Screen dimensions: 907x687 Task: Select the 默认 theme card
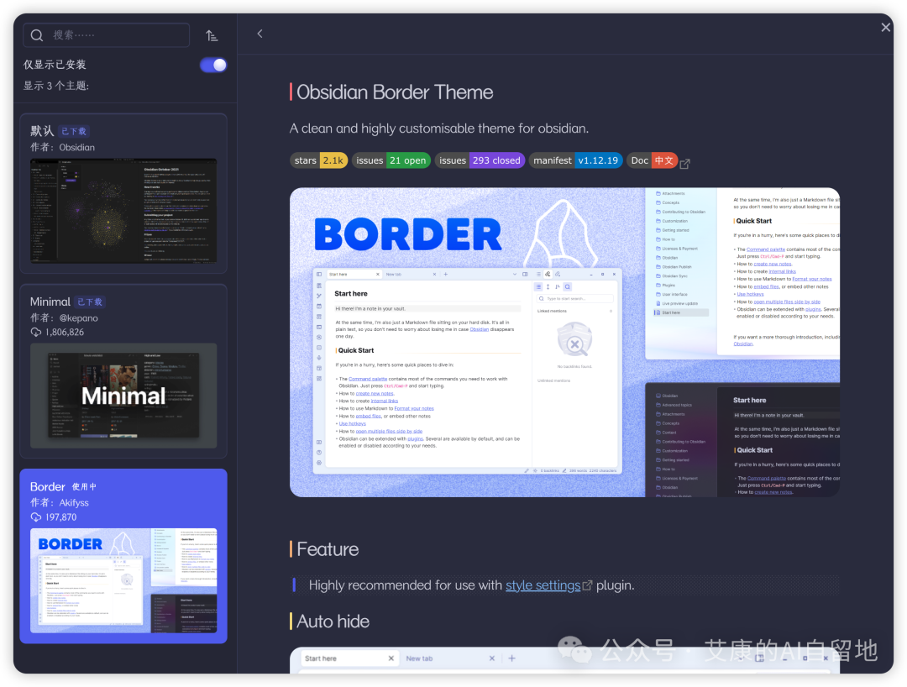pyautogui.click(x=123, y=193)
